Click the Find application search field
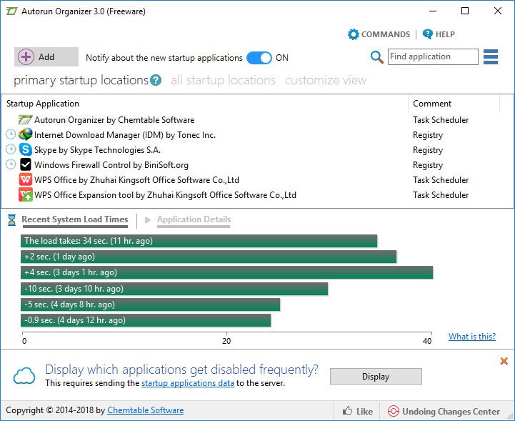The image size is (515, 421). tap(433, 57)
